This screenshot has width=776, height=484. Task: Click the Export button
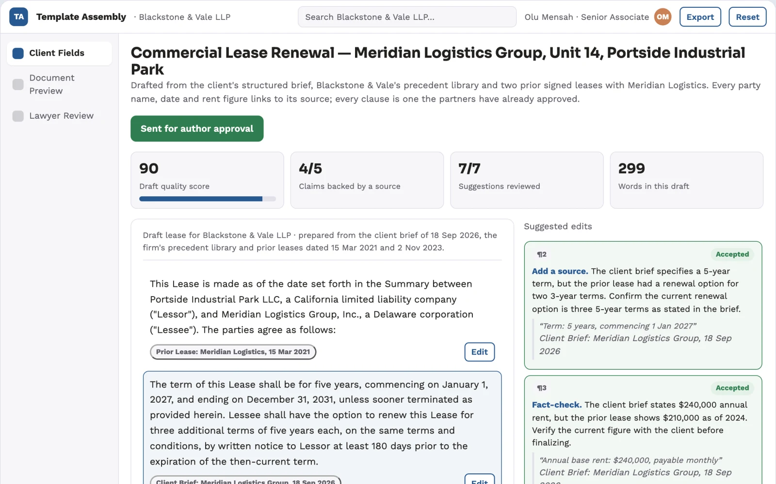point(700,17)
